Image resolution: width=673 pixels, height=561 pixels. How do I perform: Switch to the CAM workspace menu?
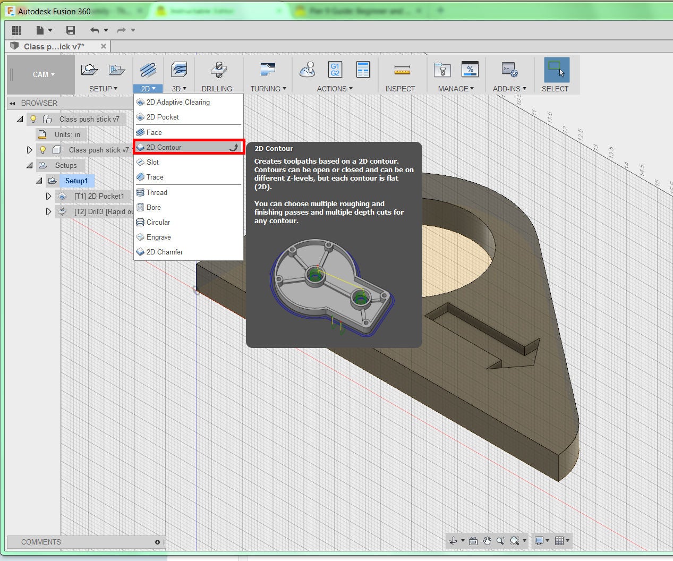pos(40,74)
